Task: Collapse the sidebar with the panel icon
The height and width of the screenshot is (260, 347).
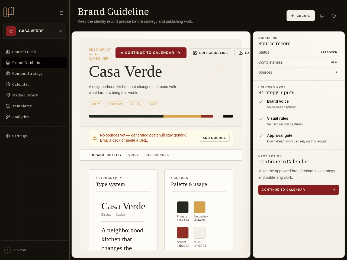Action: [x=62, y=13]
